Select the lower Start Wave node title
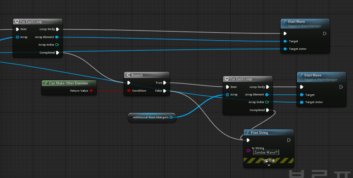The height and width of the screenshot is (178, 353). [313, 75]
